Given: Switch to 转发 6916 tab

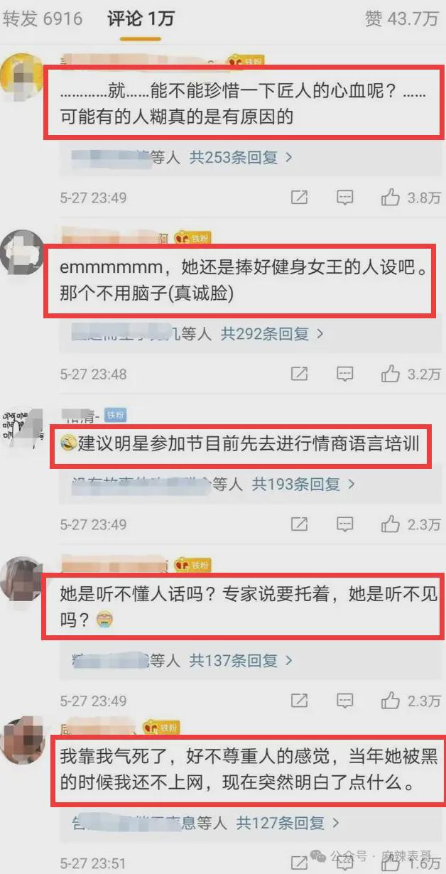Looking at the screenshot, I should 42,19.
